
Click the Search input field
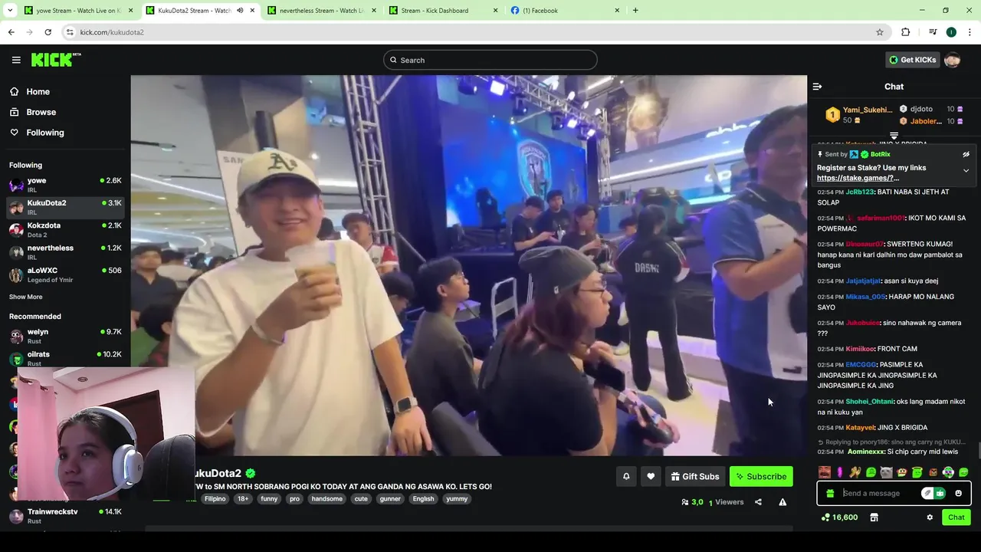[490, 60]
